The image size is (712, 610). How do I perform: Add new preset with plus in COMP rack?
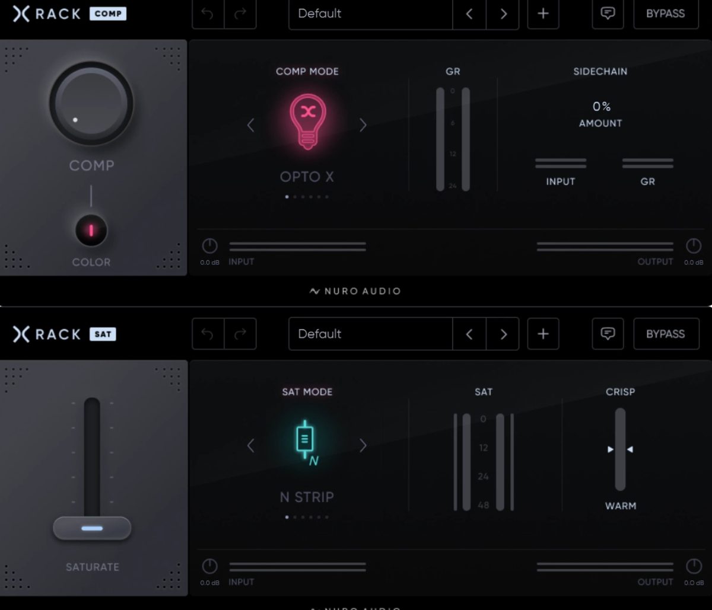click(543, 14)
